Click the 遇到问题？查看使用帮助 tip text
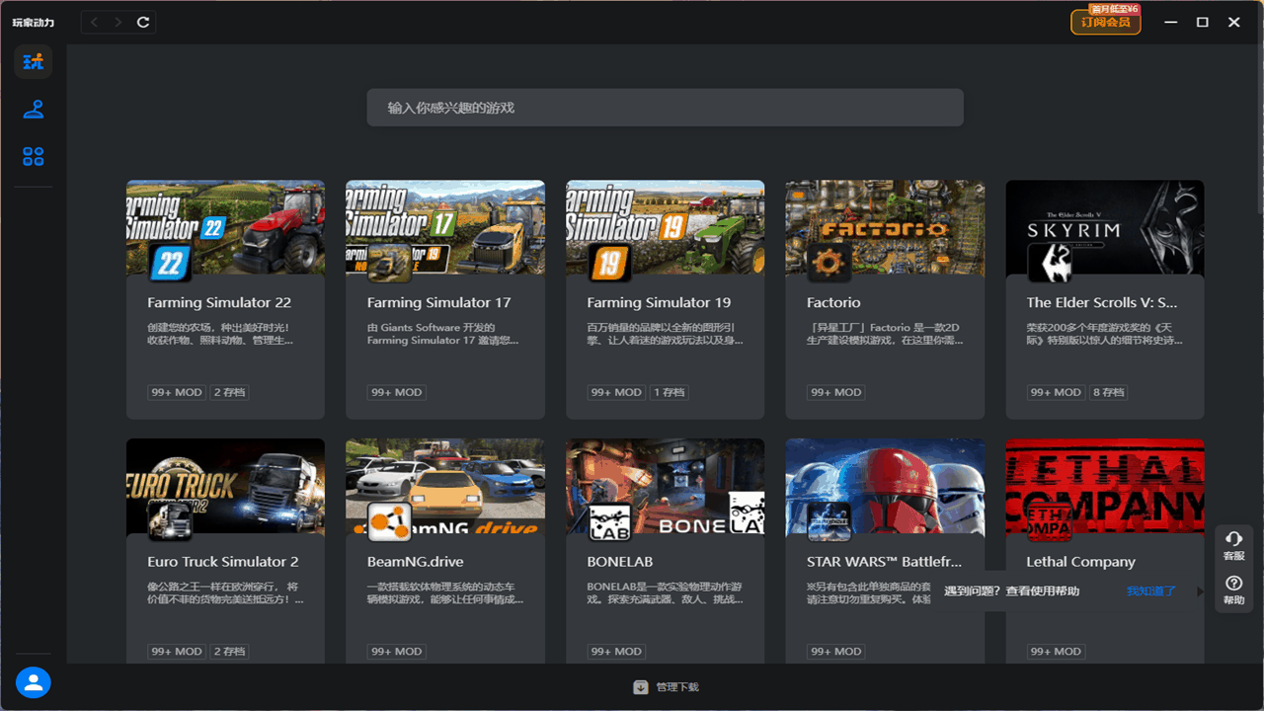This screenshot has width=1264, height=711. (x=1012, y=592)
